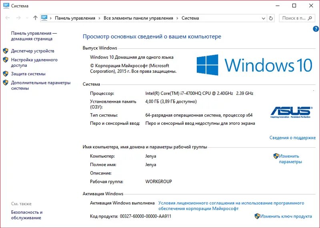The width and height of the screenshot is (320, 228).
Task: Open 'Диспетчер устройств' link
Action: coord(33,51)
